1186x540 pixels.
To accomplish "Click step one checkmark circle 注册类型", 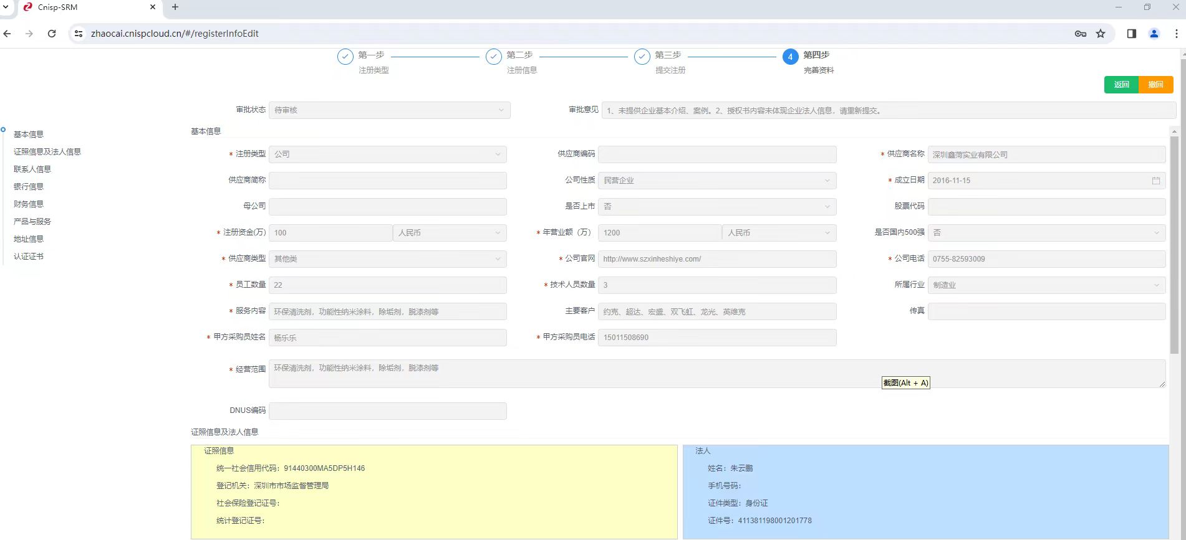I will pos(345,57).
